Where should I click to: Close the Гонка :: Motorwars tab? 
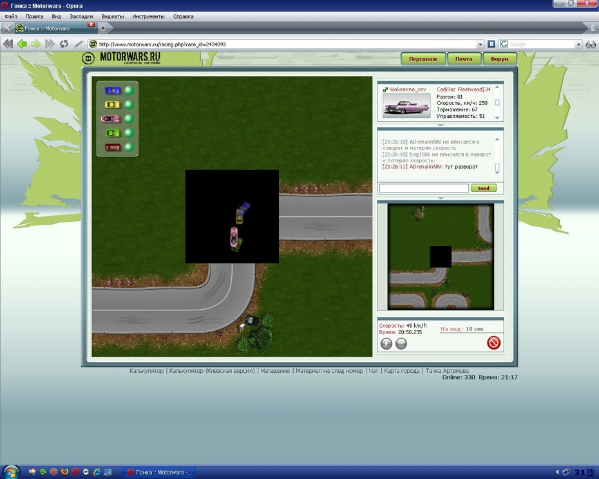pyautogui.click(x=91, y=24)
